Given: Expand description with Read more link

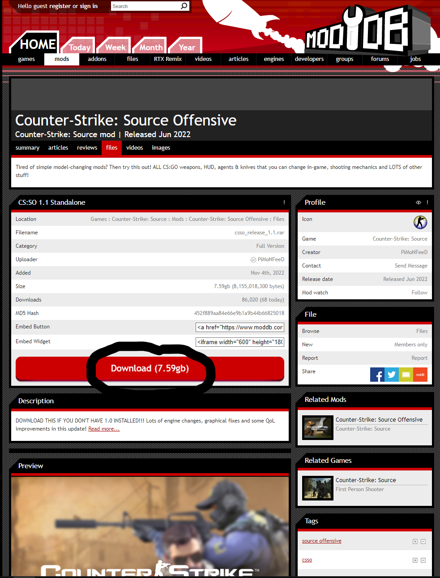Looking at the screenshot, I should coord(104,429).
